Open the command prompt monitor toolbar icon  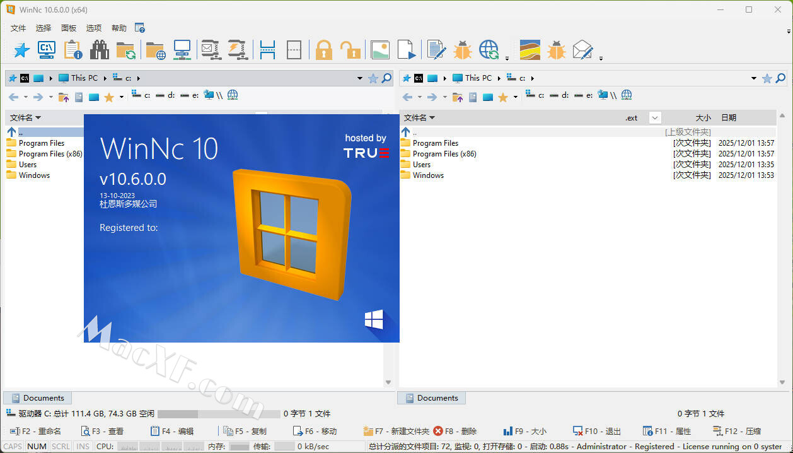(x=46, y=50)
